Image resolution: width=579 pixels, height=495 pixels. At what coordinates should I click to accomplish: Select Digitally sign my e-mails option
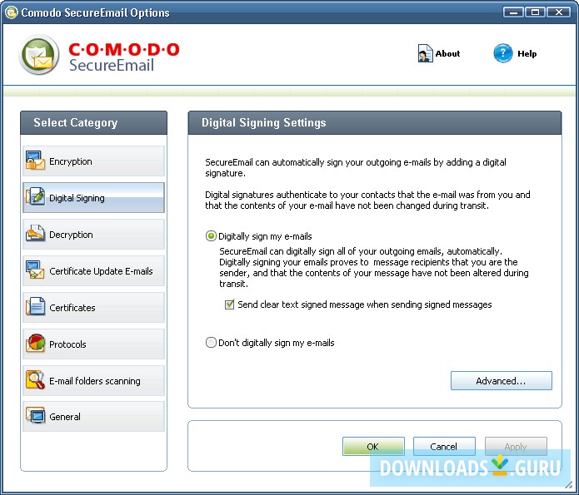211,236
